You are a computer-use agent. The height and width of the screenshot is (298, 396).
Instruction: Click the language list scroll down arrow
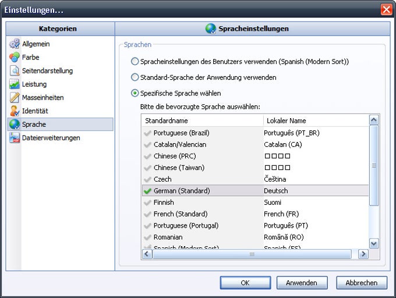point(374,243)
